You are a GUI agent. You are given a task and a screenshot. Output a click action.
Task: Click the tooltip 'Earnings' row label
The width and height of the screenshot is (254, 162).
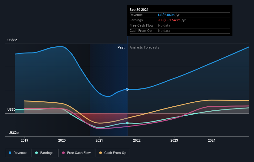136,20
